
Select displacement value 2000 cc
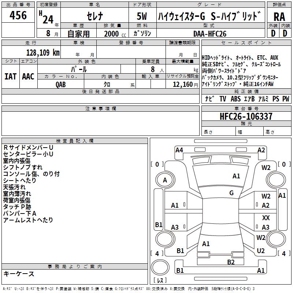(x=115, y=34)
